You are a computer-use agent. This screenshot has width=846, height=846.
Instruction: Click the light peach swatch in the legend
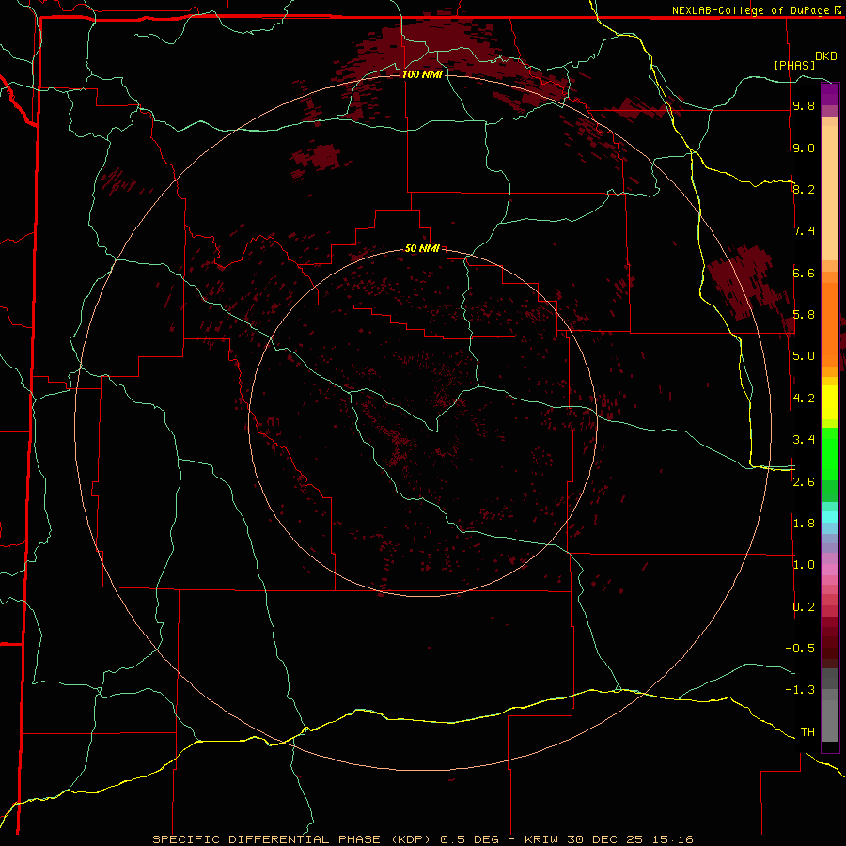[x=830, y=192]
